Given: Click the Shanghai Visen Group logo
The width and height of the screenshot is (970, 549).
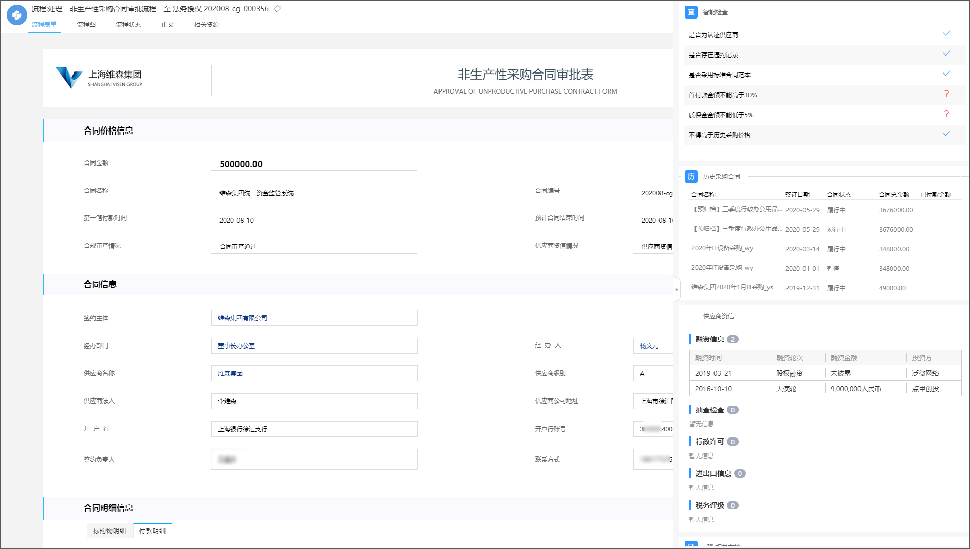Looking at the screenshot, I should tap(99, 78).
